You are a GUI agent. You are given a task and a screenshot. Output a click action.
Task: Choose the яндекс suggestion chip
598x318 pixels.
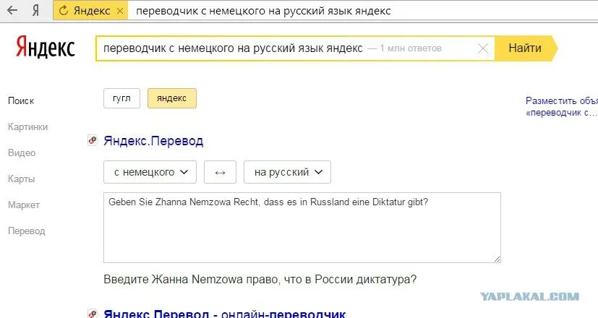[x=171, y=98]
